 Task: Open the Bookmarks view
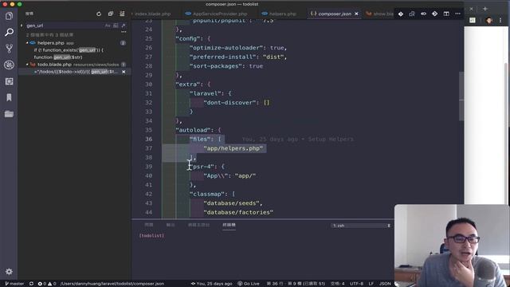[9, 97]
